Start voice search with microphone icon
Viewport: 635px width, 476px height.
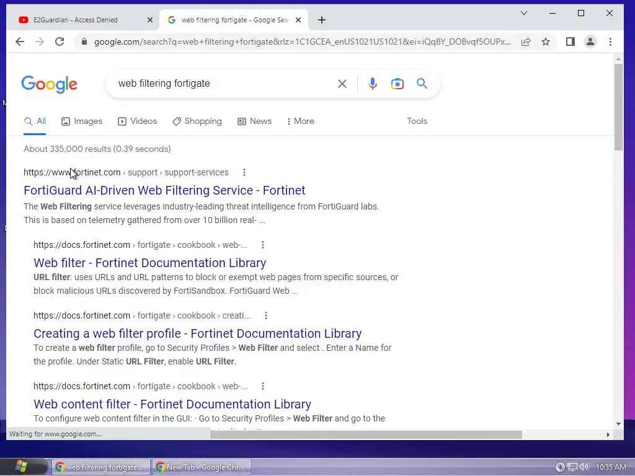click(x=373, y=84)
